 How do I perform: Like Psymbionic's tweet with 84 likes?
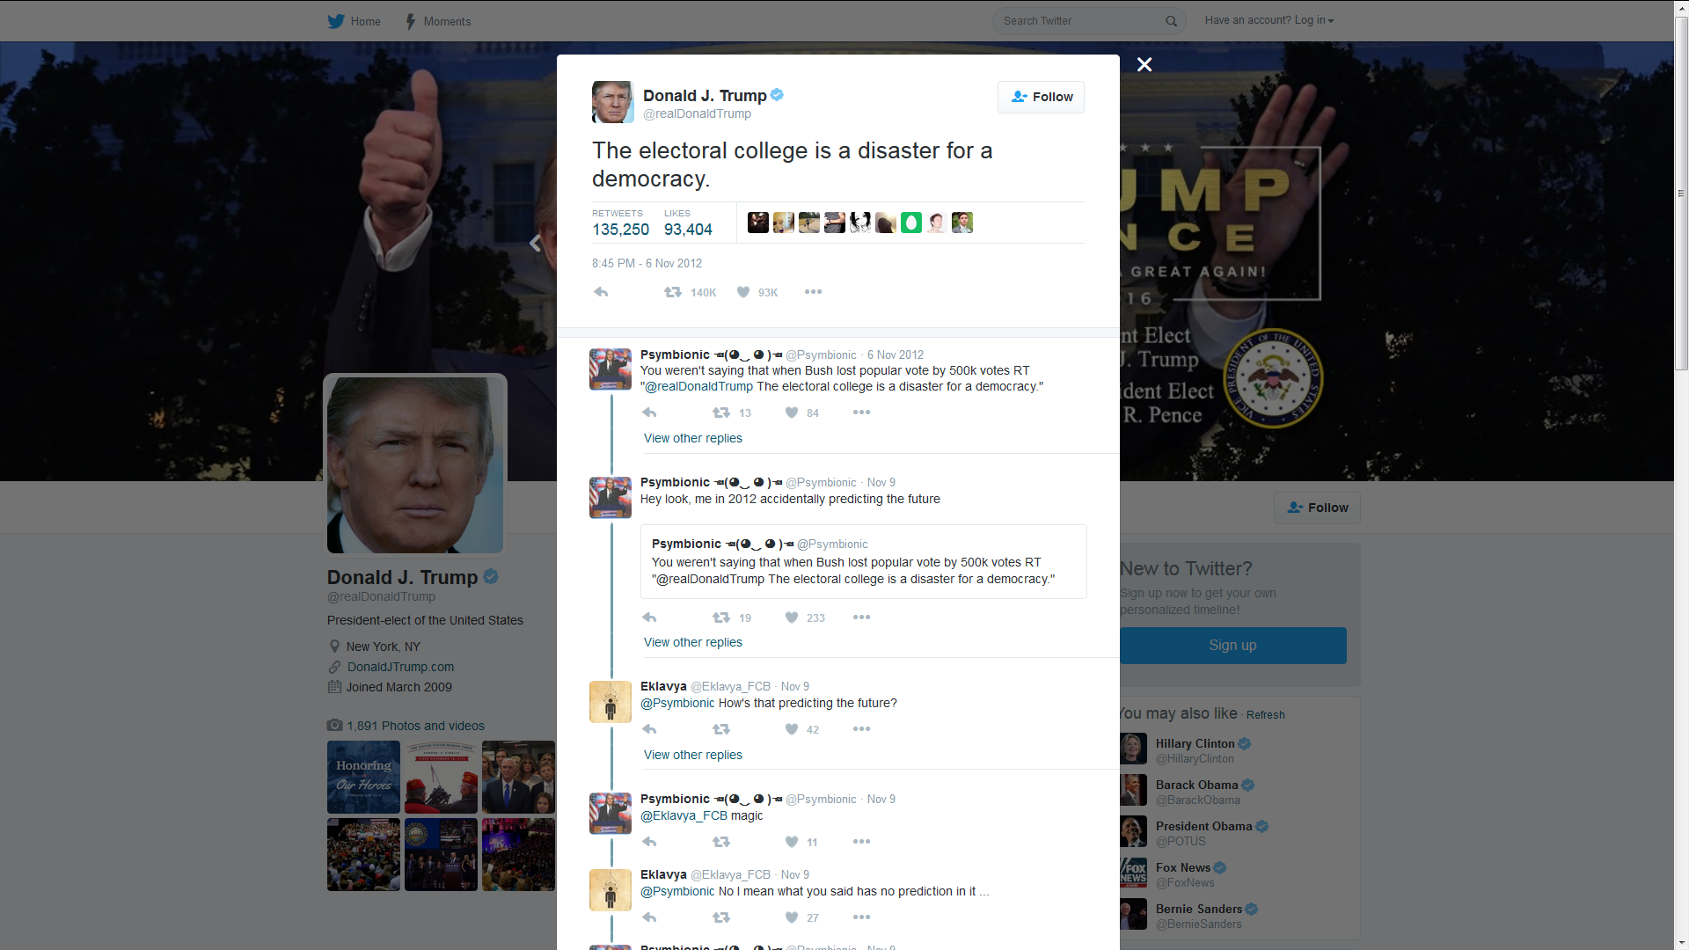792,413
